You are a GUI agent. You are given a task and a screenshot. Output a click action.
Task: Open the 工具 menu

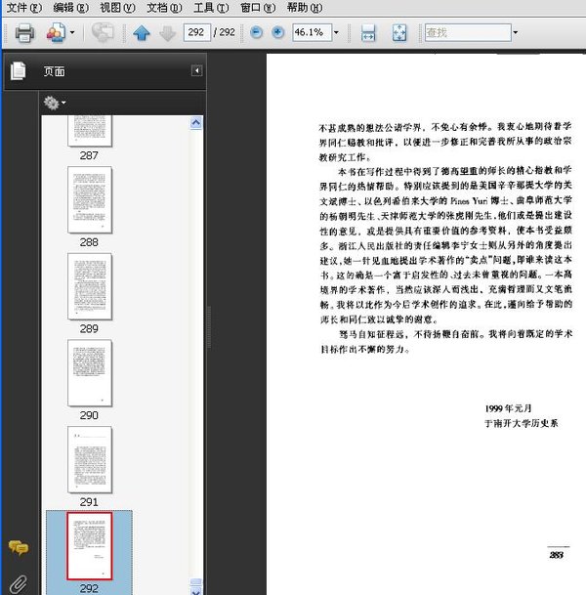211,7
